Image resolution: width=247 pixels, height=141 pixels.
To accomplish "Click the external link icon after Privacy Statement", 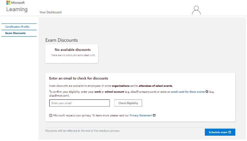I will [154, 115].
